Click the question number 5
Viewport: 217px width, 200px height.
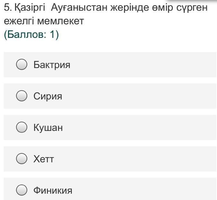coord(6,8)
